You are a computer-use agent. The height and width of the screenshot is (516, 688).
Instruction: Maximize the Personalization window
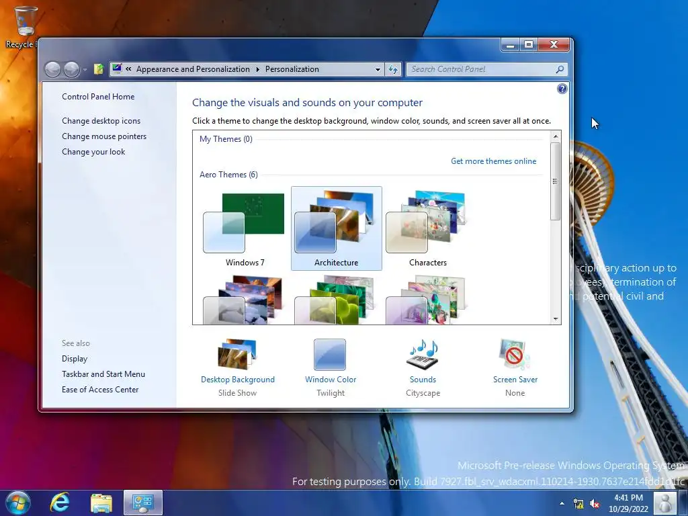[529, 44]
